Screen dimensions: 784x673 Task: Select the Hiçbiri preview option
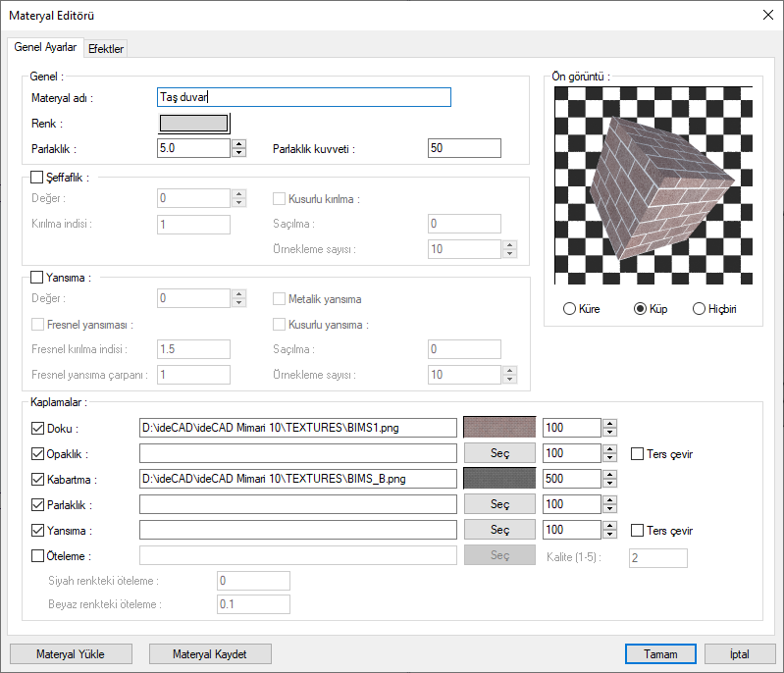699,308
